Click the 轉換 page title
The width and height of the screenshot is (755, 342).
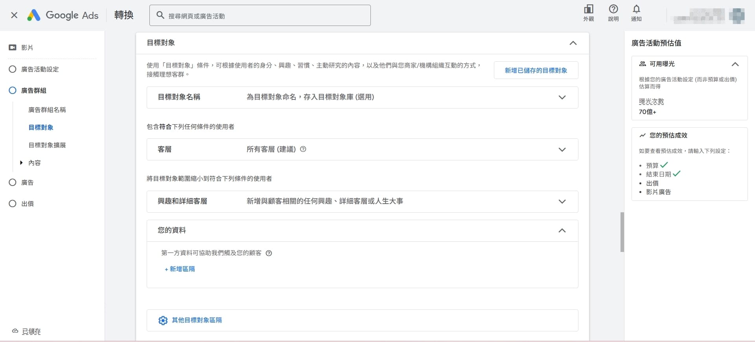[x=124, y=15]
